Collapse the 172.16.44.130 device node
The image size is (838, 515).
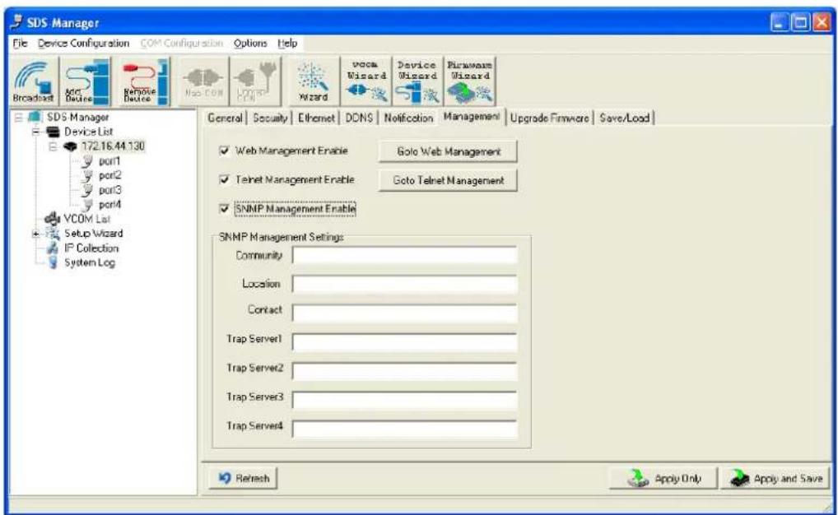pos(53,146)
